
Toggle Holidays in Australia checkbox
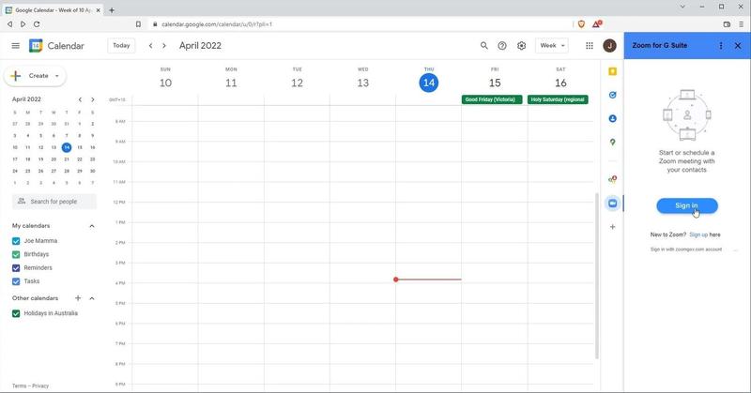16,313
